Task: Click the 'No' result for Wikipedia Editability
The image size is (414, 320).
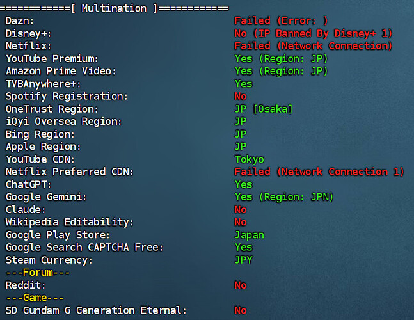Action: coord(241,222)
